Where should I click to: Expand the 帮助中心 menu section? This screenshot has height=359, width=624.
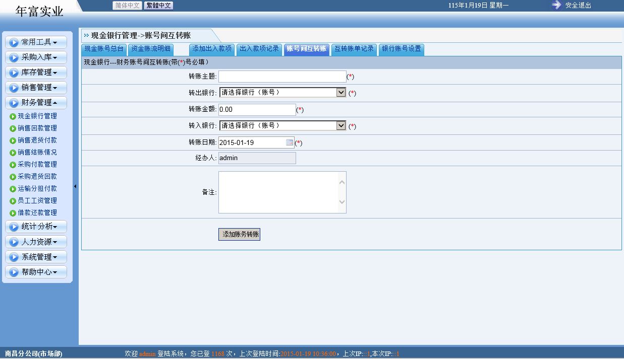pos(36,272)
